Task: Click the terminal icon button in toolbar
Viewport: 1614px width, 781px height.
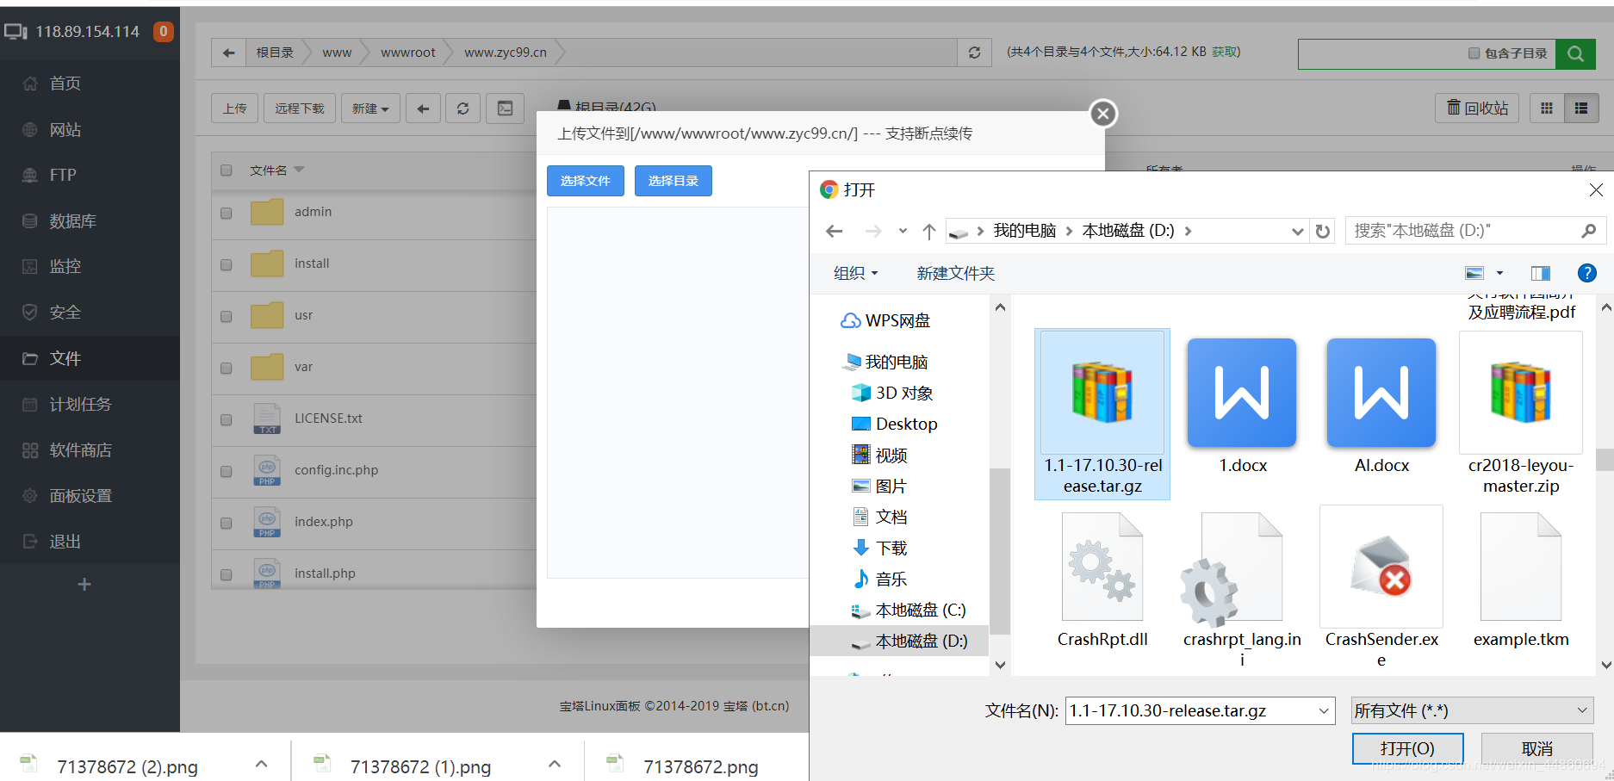Action: coord(506,108)
